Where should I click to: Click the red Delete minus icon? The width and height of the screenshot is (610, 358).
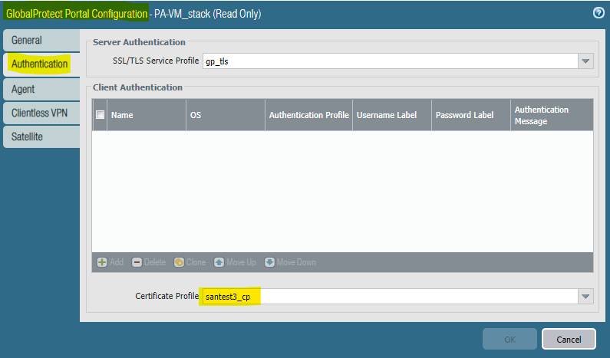point(137,262)
